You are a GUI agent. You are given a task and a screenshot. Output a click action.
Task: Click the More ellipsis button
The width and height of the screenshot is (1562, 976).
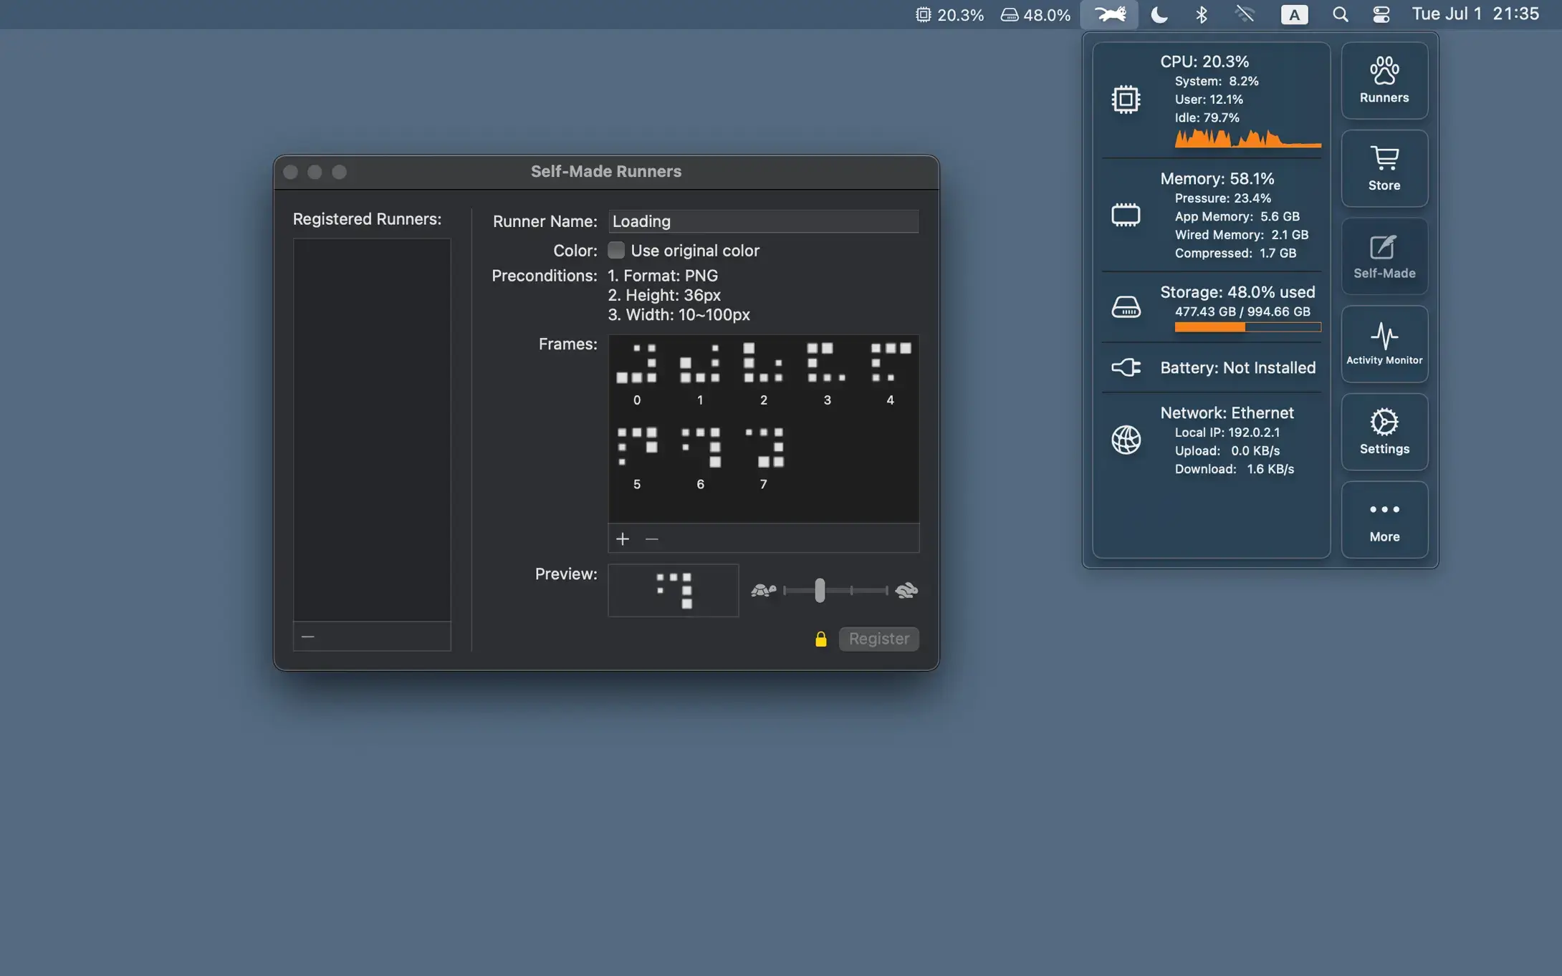pyautogui.click(x=1384, y=520)
